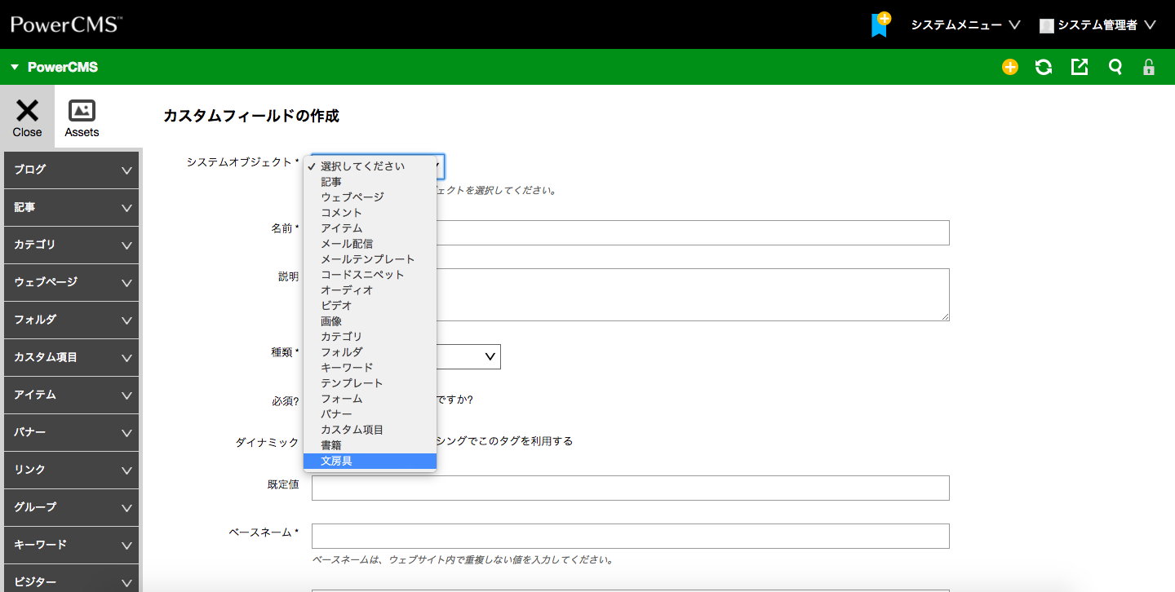Expand the ウェブページ sidebar section

(x=71, y=282)
